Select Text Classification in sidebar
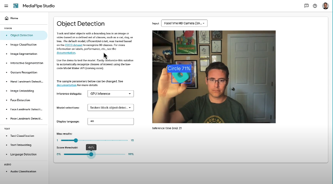This screenshot has height=184, width=333. click(23, 136)
